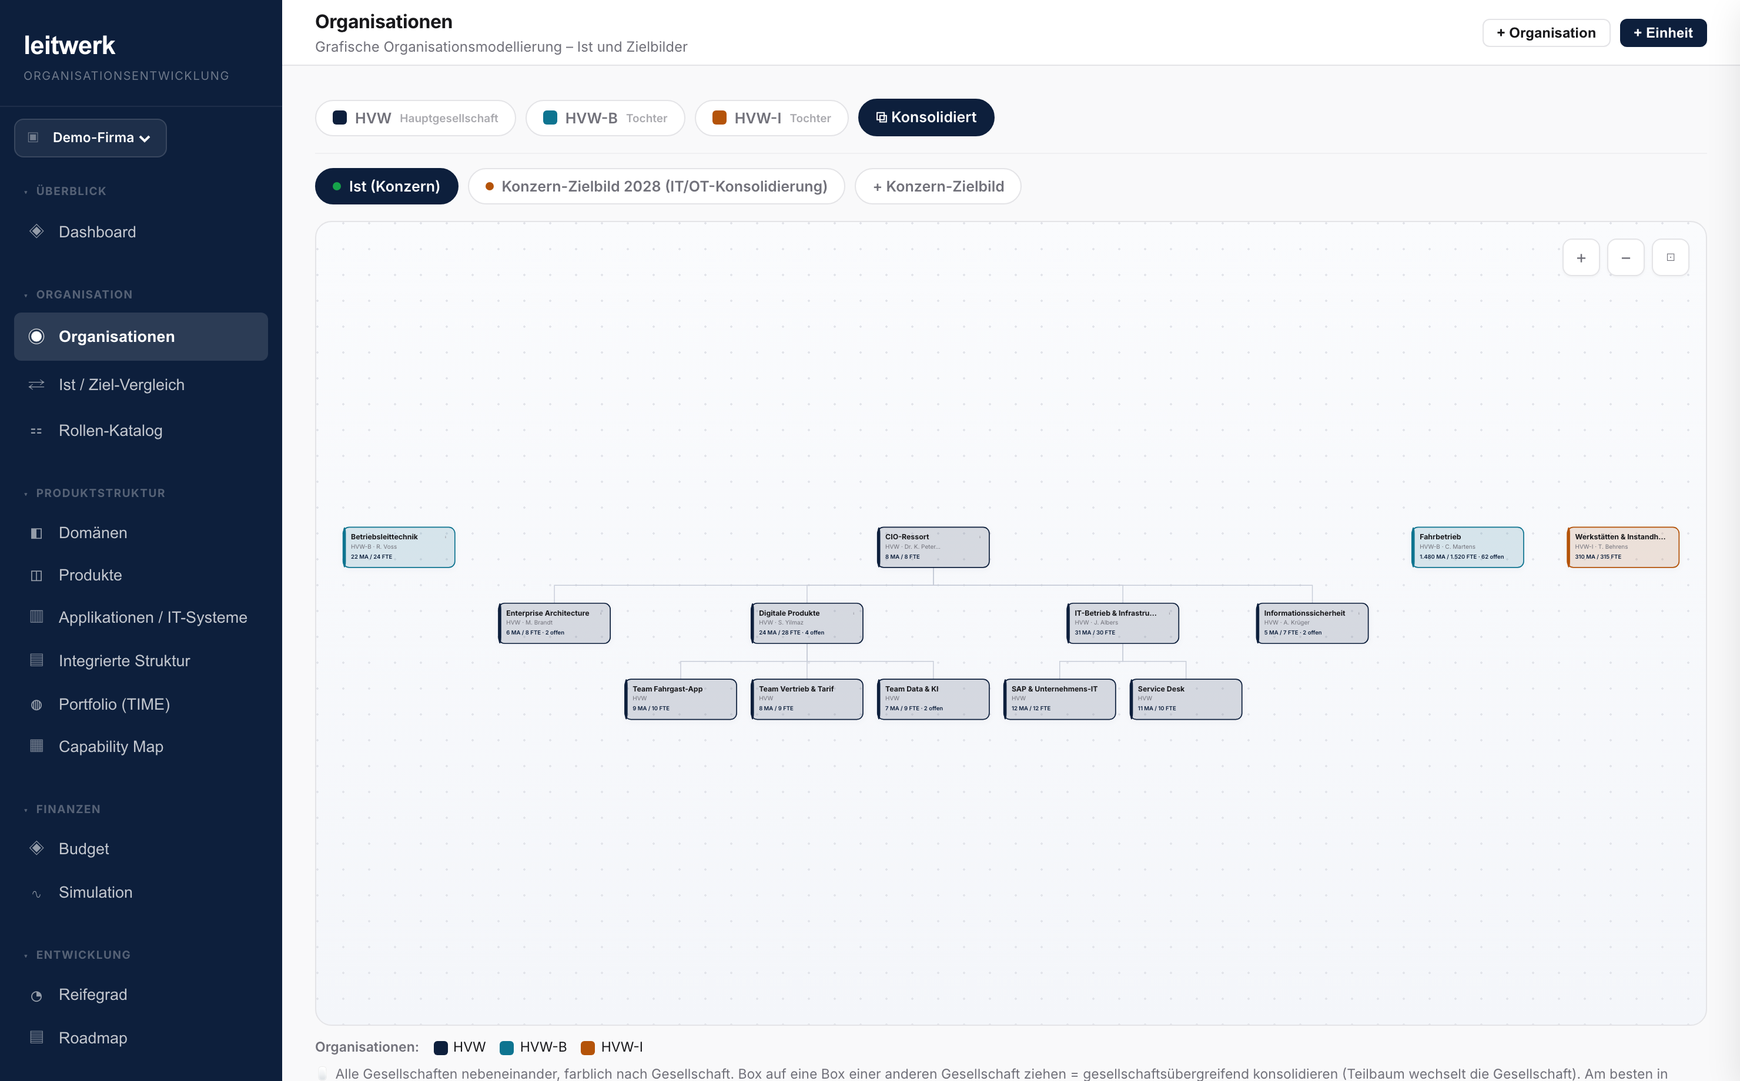Click the Integrierte Struktur icon
Image resolution: width=1740 pixels, height=1081 pixels.
[36, 660]
